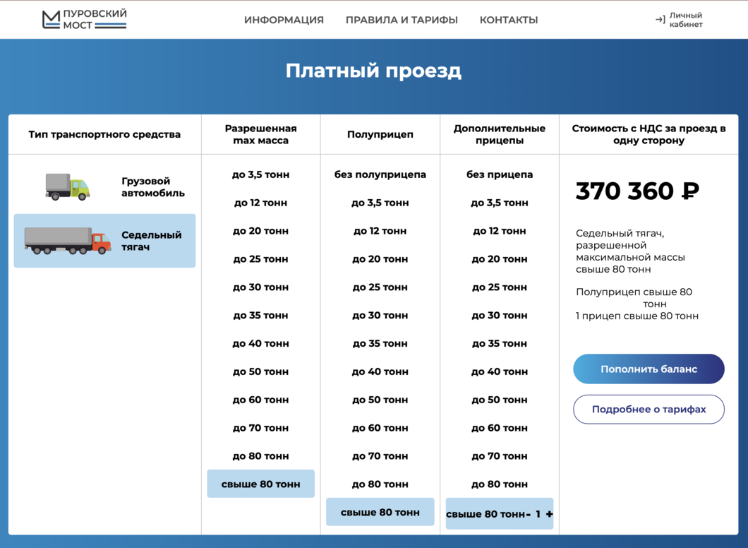This screenshot has width=748, height=548.
Task: Pick до 40 тонн in Полуприцеп column
Action: click(380, 372)
